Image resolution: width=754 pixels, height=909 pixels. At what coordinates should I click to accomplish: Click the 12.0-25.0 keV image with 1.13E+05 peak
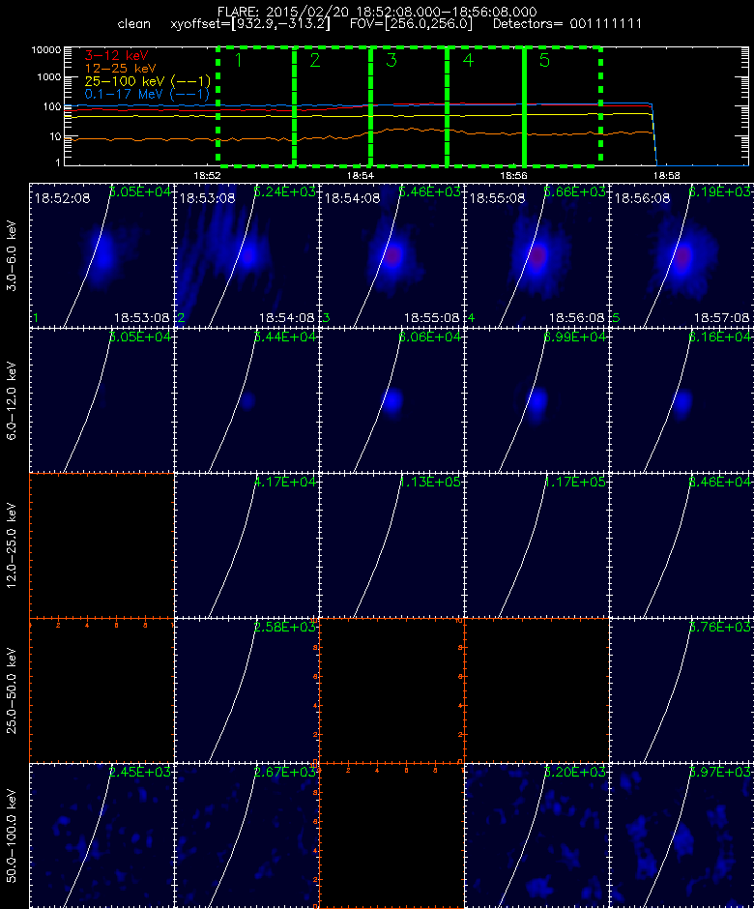click(391, 545)
